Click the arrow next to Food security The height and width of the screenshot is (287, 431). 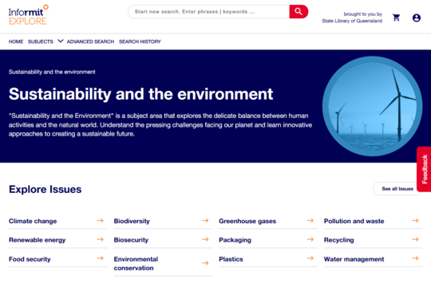101,258
